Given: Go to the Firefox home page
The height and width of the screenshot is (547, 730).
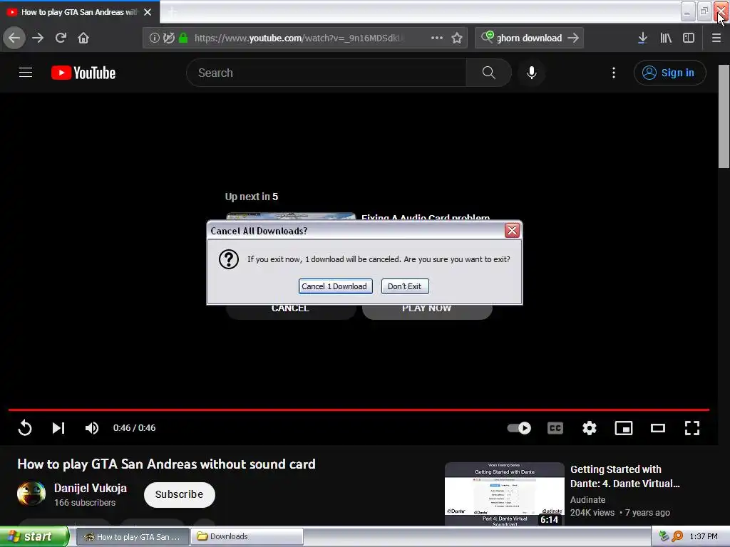Looking at the screenshot, I should click(x=83, y=38).
